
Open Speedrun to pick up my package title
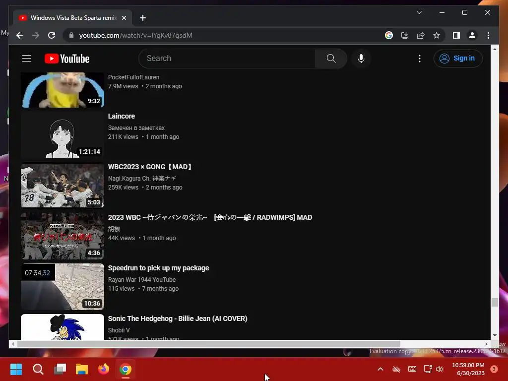[x=158, y=268]
